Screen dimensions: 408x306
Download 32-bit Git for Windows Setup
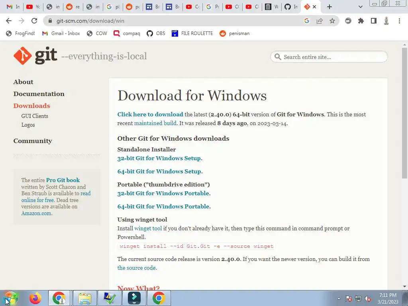(x=159, y=158)
